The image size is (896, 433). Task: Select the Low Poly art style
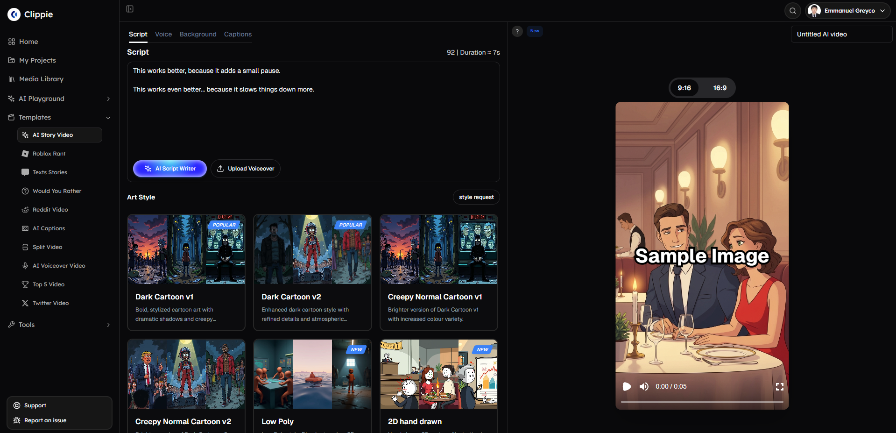(x=312, y=386)
